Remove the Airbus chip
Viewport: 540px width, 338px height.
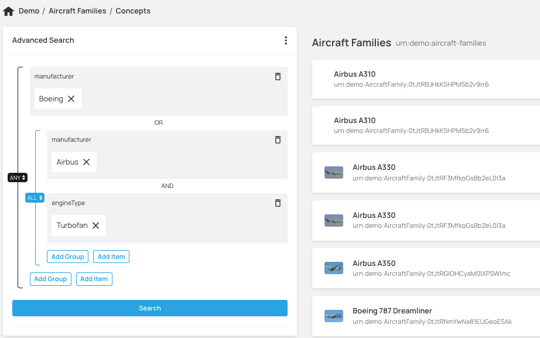(x=87, y=162)
